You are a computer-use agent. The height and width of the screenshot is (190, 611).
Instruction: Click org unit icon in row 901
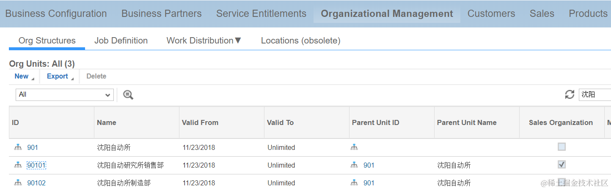18,147
